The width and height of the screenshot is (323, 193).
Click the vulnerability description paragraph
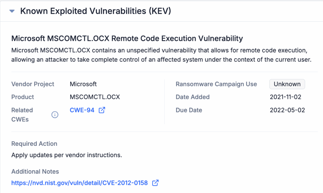click(161, 55)
